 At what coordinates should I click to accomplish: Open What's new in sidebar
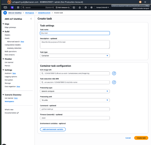(9, 109)
